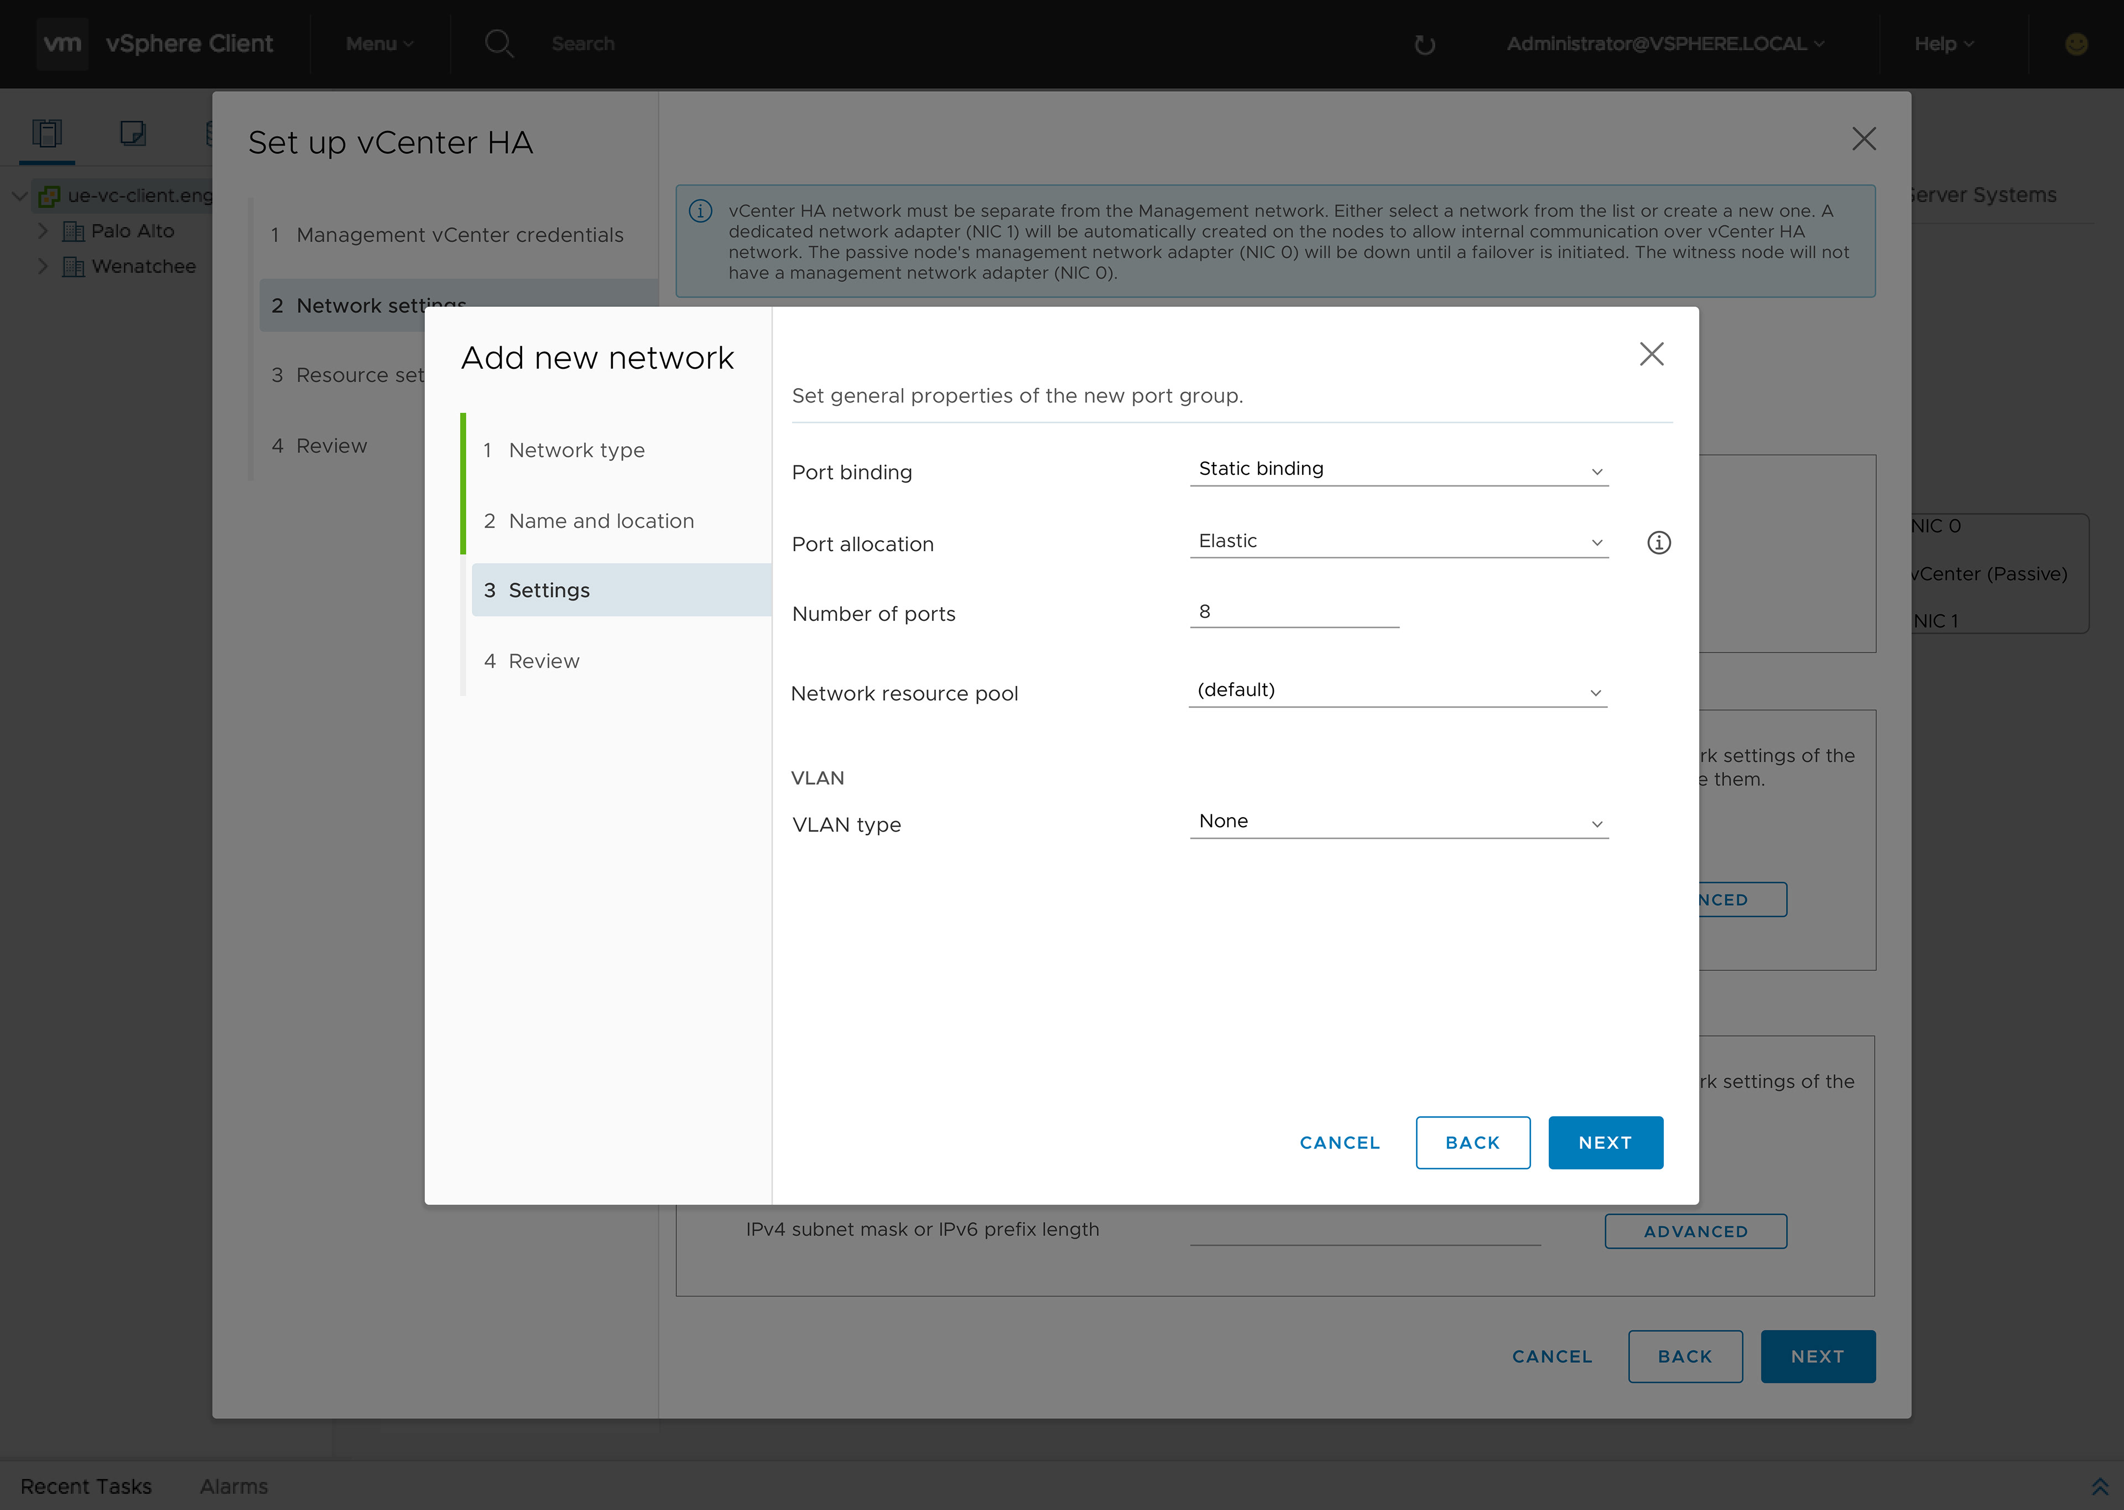Click the Port allocation info icon
The height and width of the screenshot is (1510, 2124).
pyautogui.click(x=1659, y=542)
